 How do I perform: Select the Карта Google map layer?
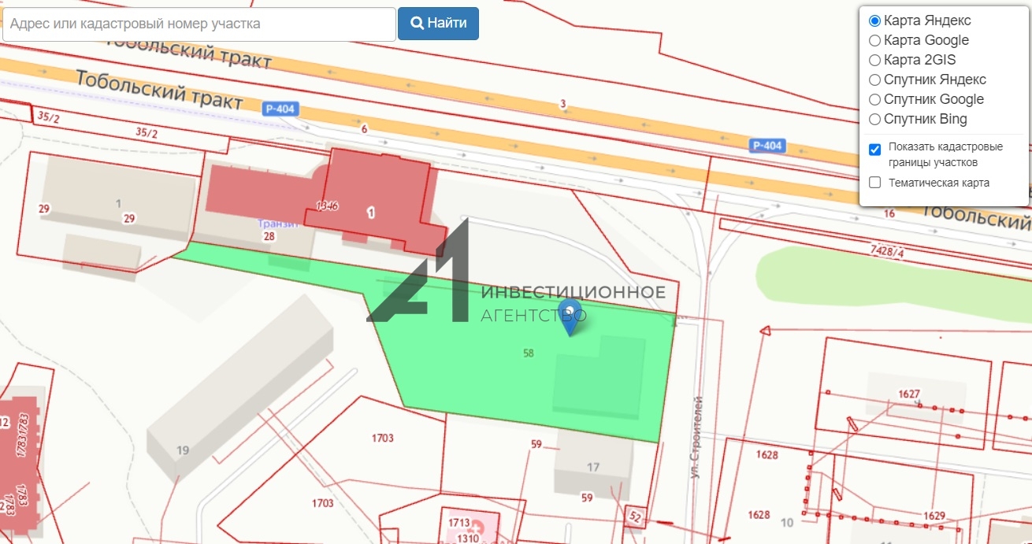874,40
